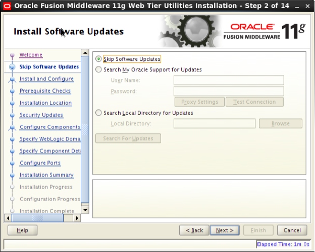Click Configuration Progress step label

50,199
